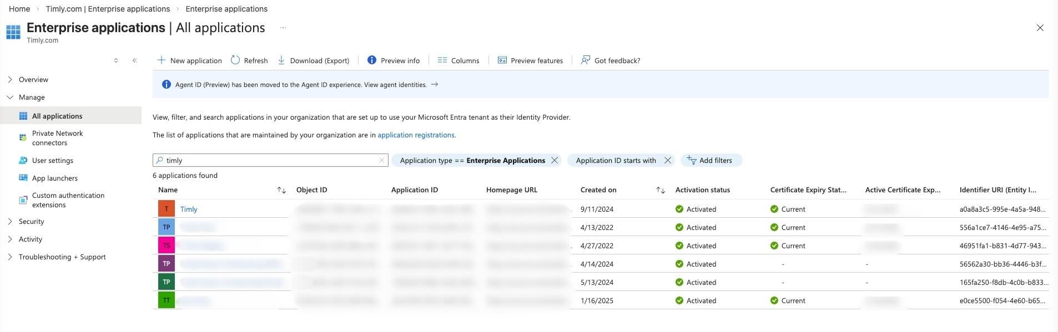Image resolution: width=1058 pixels, height=332 pixels.
Task: Click the New application plus icon
Action: (161, 60)
